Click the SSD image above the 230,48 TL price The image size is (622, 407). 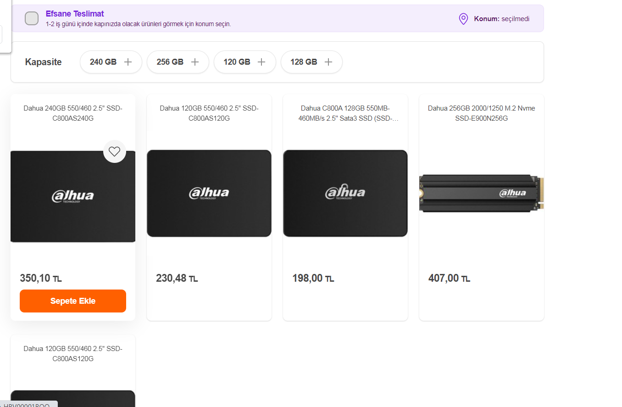click(x=209, y=194)
